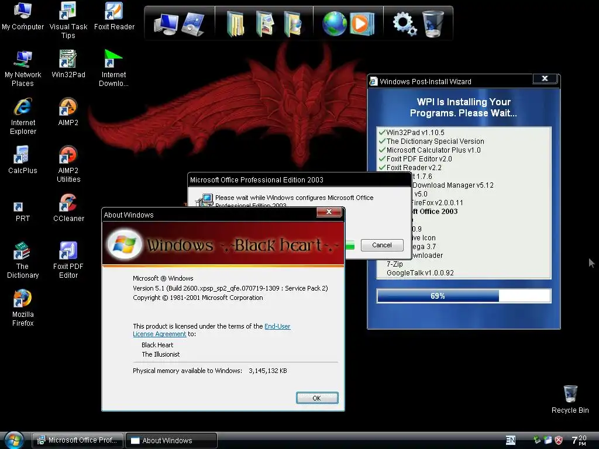
Task: Click 'Physical memory available to Windows' text
Action: (187, 371)
